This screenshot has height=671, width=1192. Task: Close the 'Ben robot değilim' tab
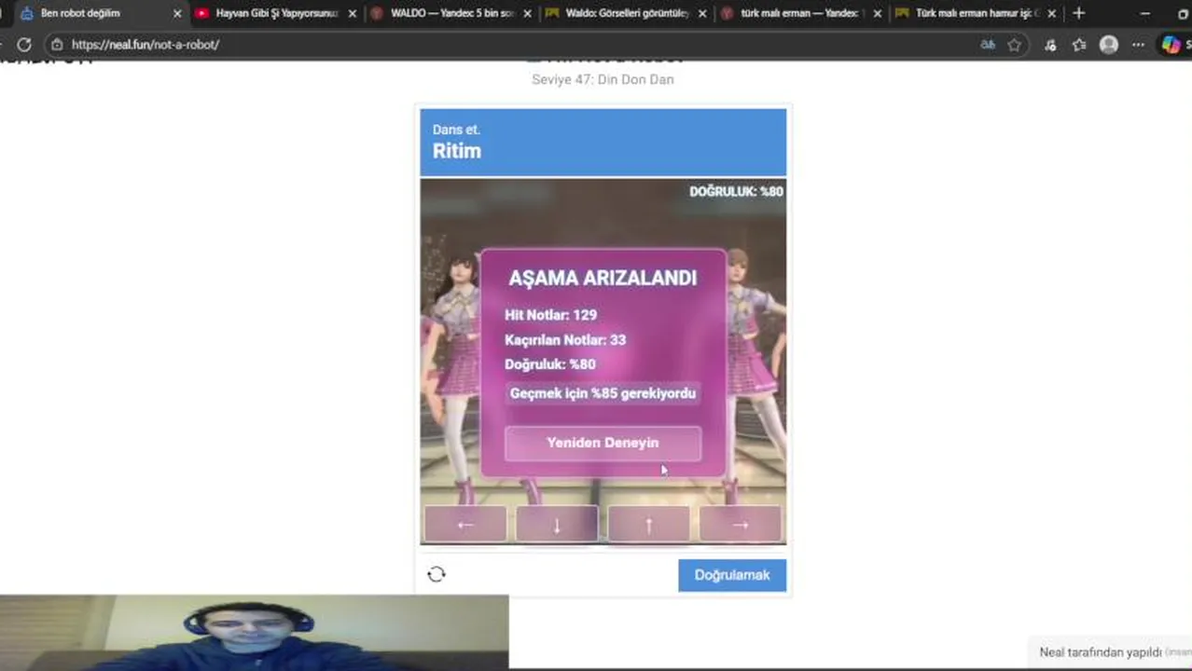point(177,14)
